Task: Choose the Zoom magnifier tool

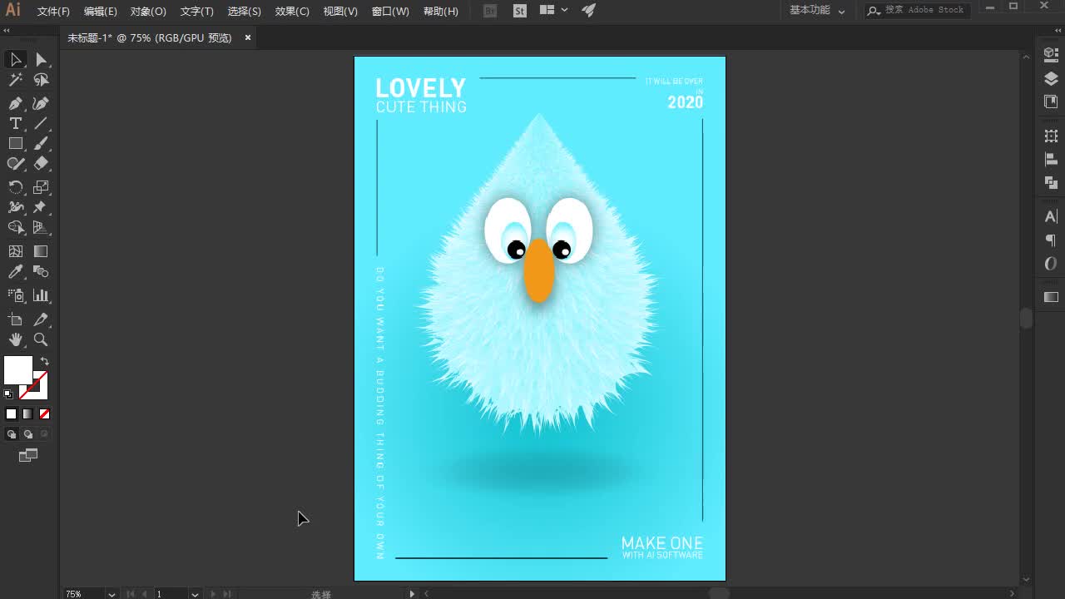Action: 41,339
